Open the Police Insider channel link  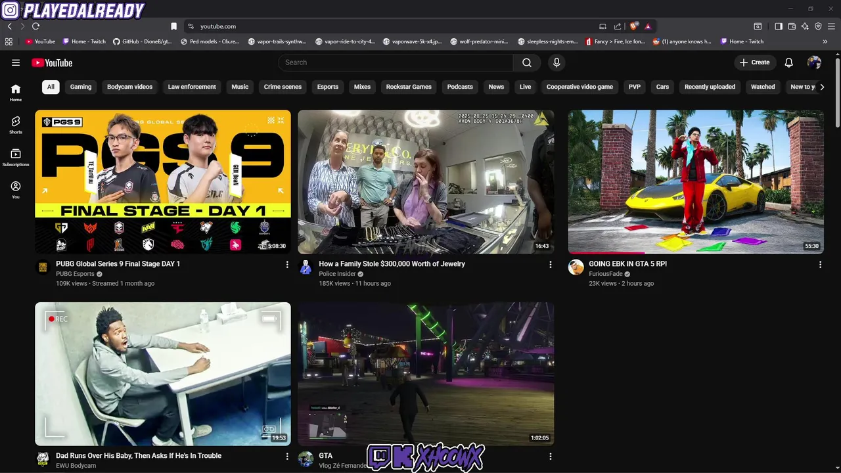click(337, 274)
